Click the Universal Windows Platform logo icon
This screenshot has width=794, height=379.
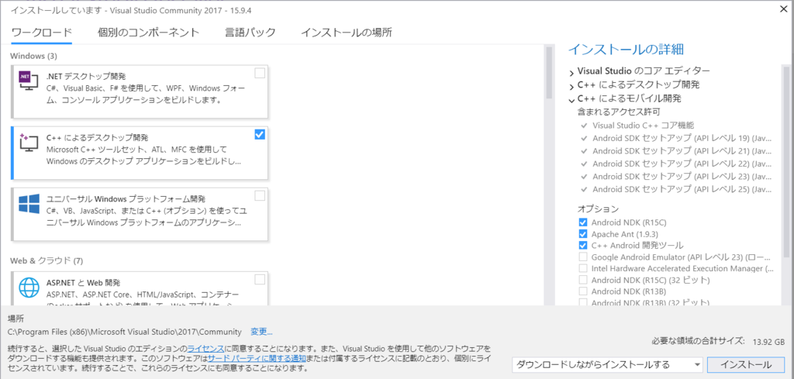[x=29, y=205]
